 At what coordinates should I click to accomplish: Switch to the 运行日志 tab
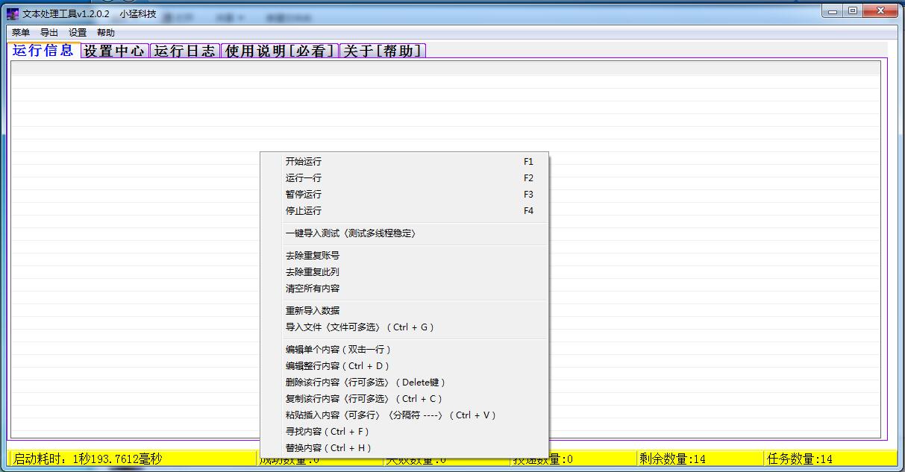[185, 51]
